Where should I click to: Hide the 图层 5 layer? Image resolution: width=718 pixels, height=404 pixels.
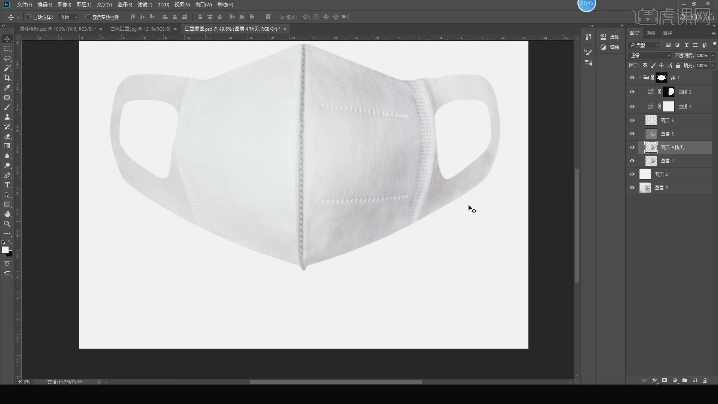(x=632, y=134)
